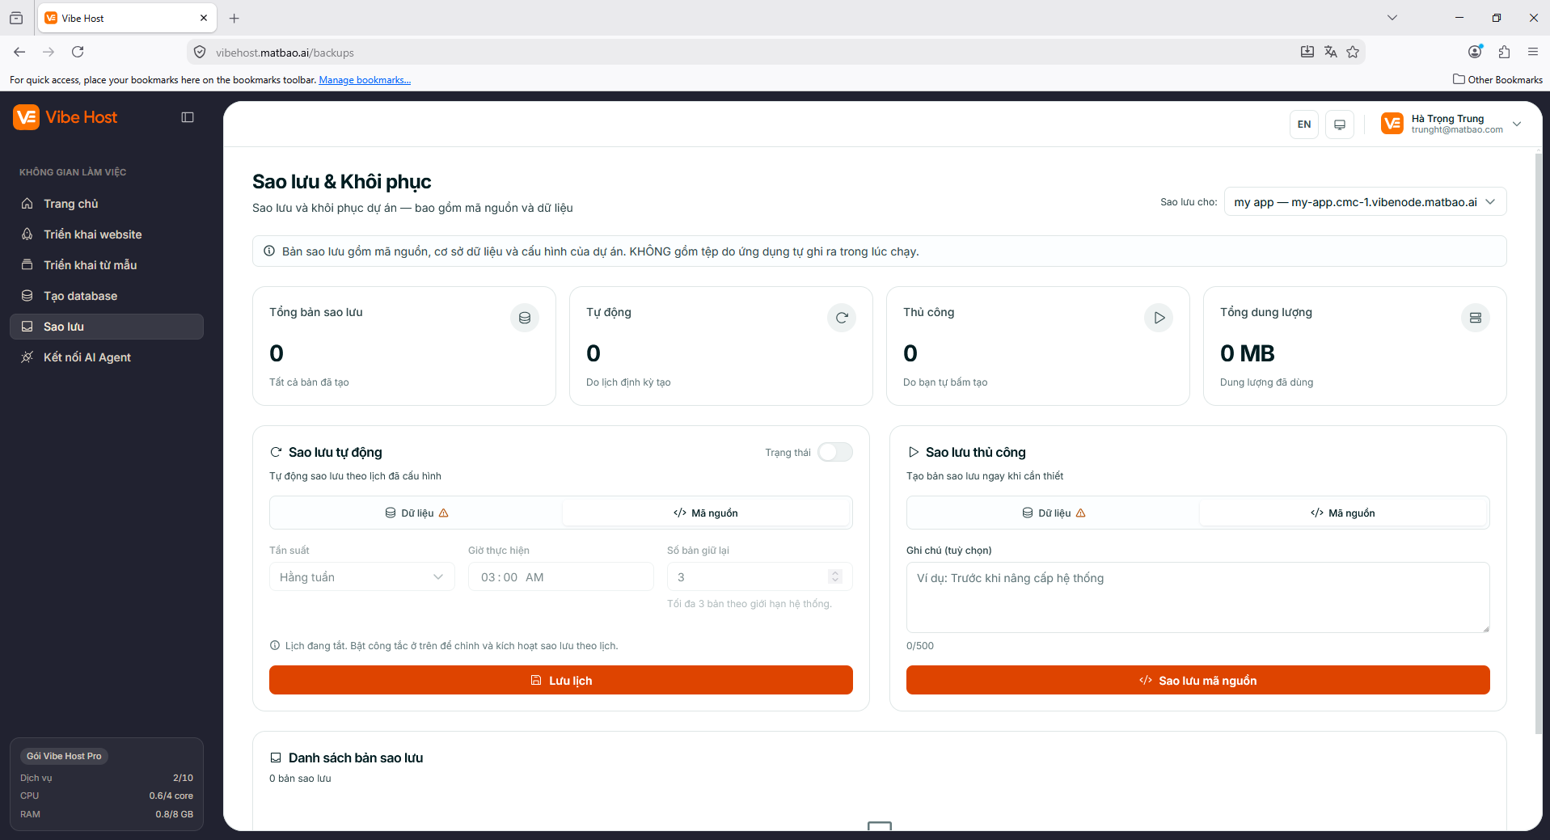Viewport: 1550px width, 840px height.
Task: Click the server icon on Tổng dung lượng card
Action: [x=1476, y=318]
